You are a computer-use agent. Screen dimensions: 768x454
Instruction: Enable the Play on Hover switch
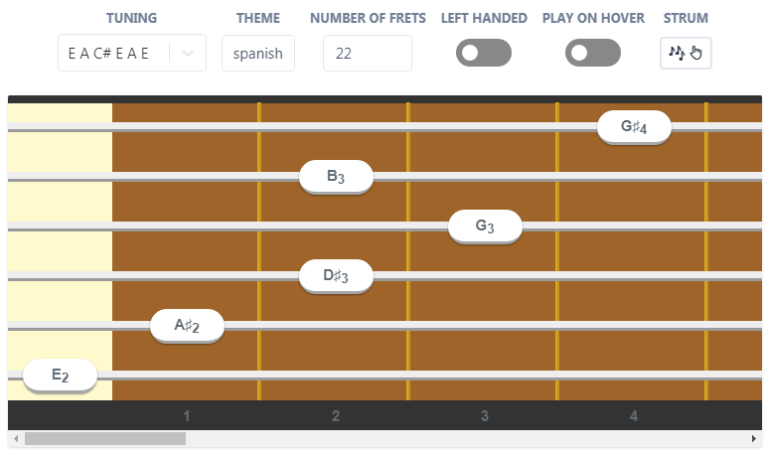592,53
